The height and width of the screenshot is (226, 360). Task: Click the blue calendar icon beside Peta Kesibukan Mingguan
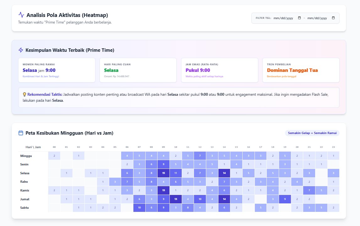click(20, 133)
